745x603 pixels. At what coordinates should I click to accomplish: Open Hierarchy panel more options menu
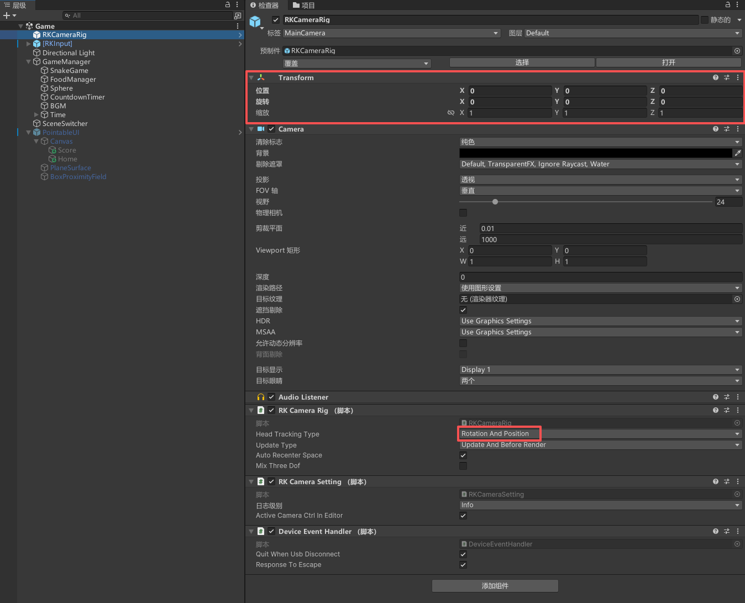click(237, 4)
